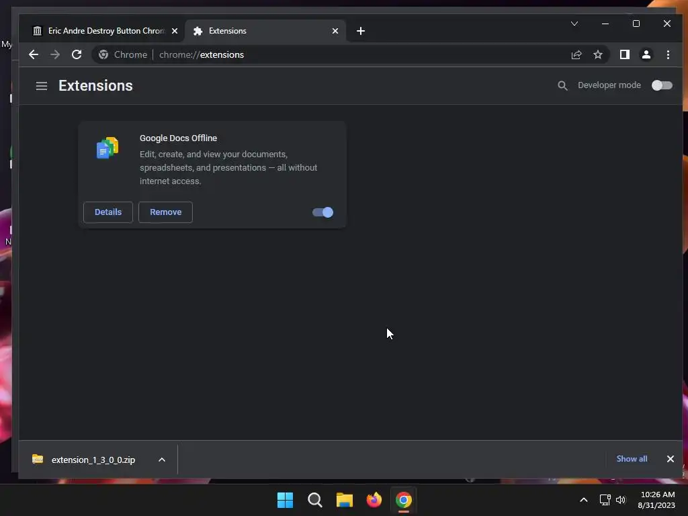The height and width of the screenshot is (516, 688).
Task: Click the Extensions page heading
Action: click(95, 85)
